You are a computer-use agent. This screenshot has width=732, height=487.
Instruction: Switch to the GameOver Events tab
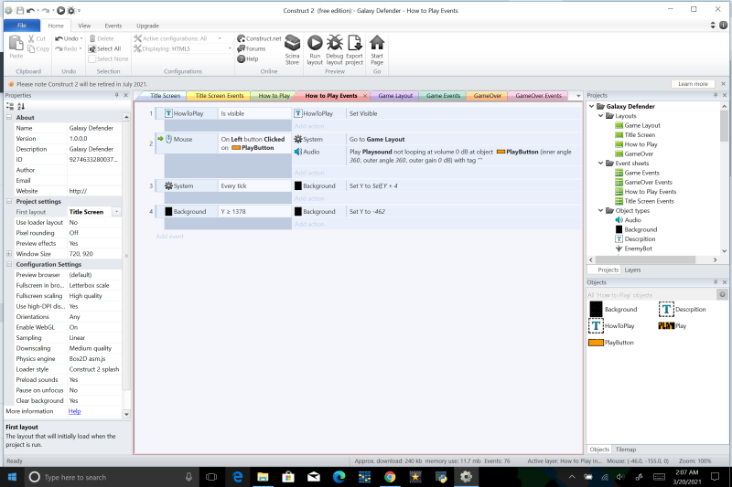(x=538, y=96)
